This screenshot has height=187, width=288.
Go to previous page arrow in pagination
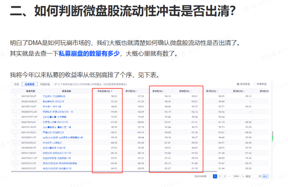click(210, 176)
